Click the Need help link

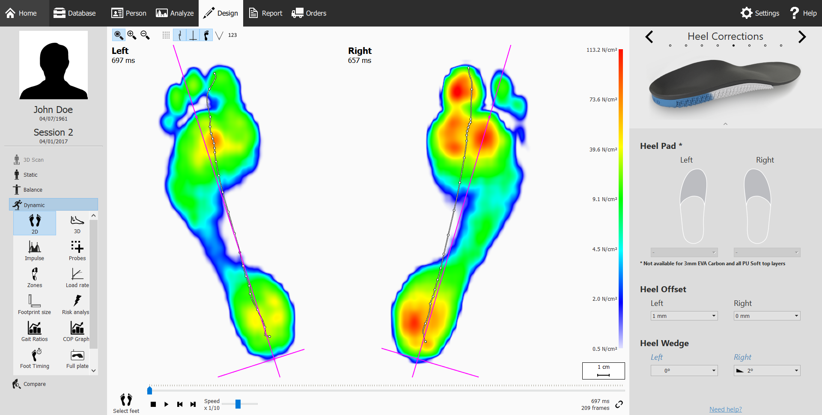(725, 409)
